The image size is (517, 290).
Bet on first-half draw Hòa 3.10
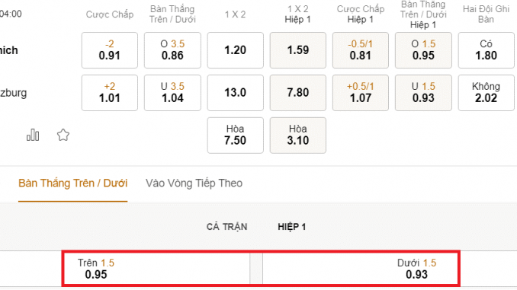point(298,135)
